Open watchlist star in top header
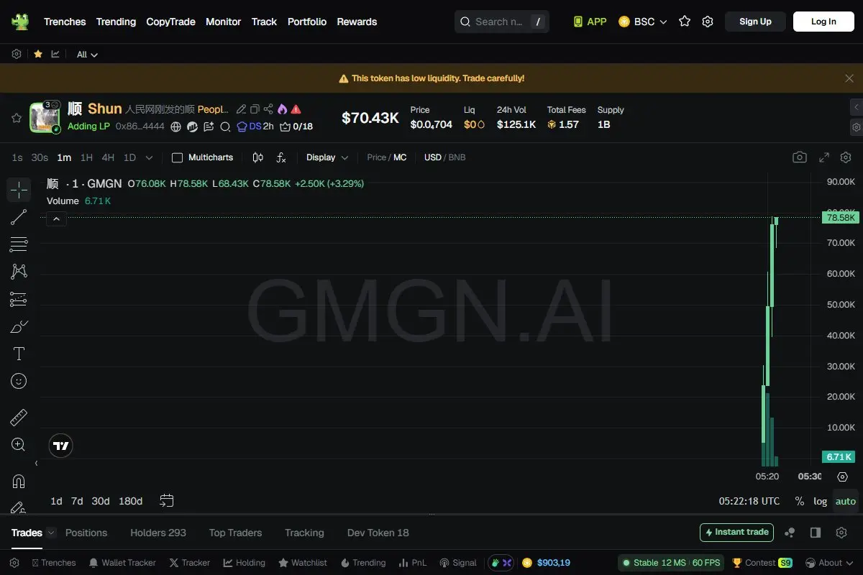863x575 pixels. [685, 22]
